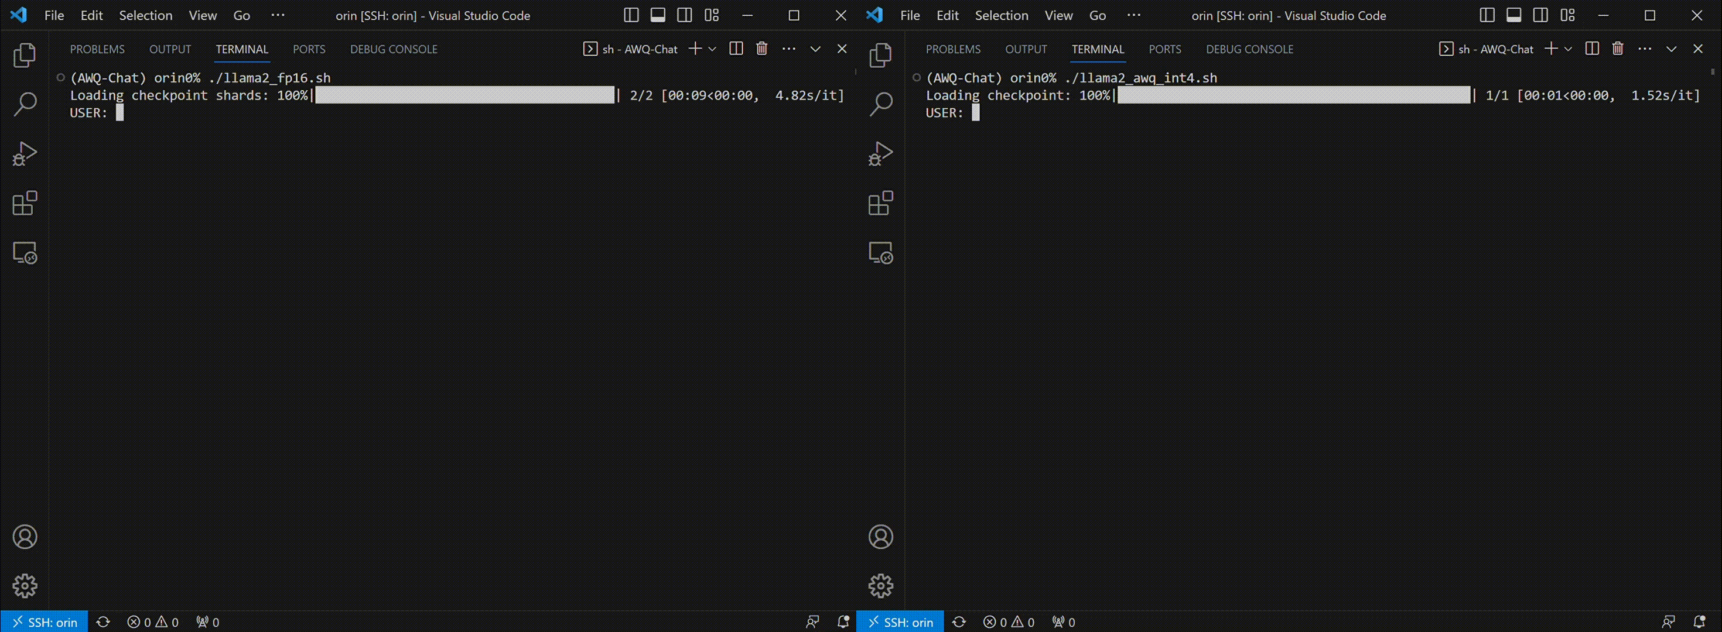This screenshot has width=1722, height=632.
Task: Open the Extensions view
Action: click(x=23, y=202)
